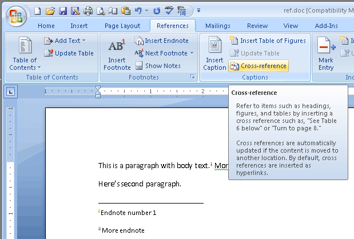354x239 pixels.
Task: Open Print Preview magnifier icon
Action: pyautogui.click(x=101, y=11)
